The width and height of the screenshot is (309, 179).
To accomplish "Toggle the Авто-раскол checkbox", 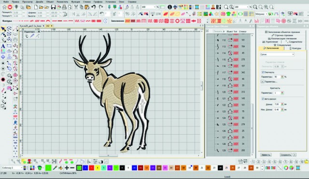I will [x=263, y=99].
